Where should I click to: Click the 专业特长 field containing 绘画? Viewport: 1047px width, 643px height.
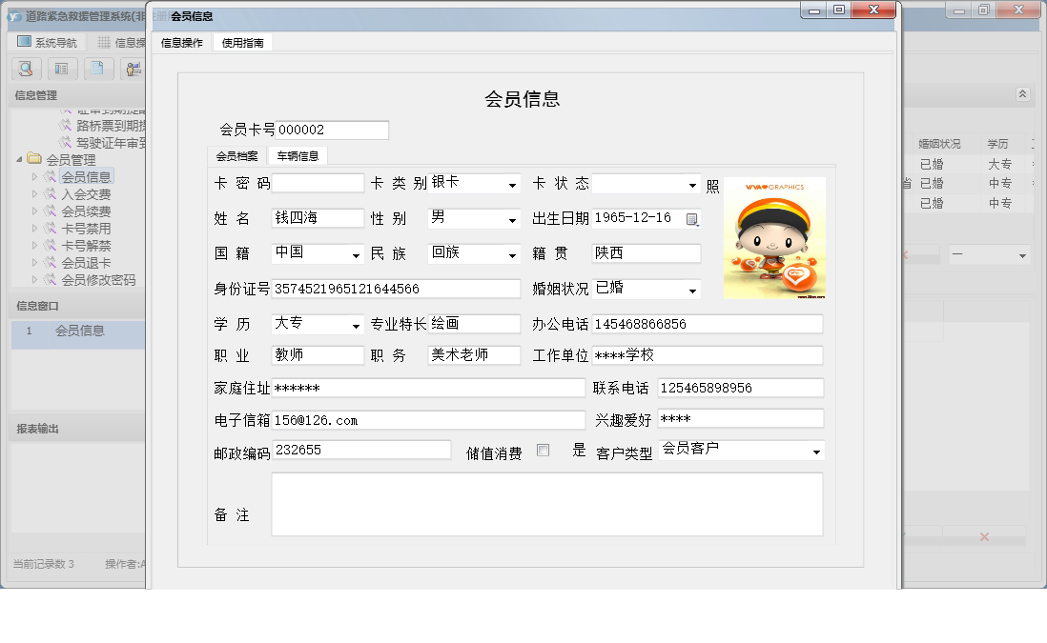click(474, 324)
